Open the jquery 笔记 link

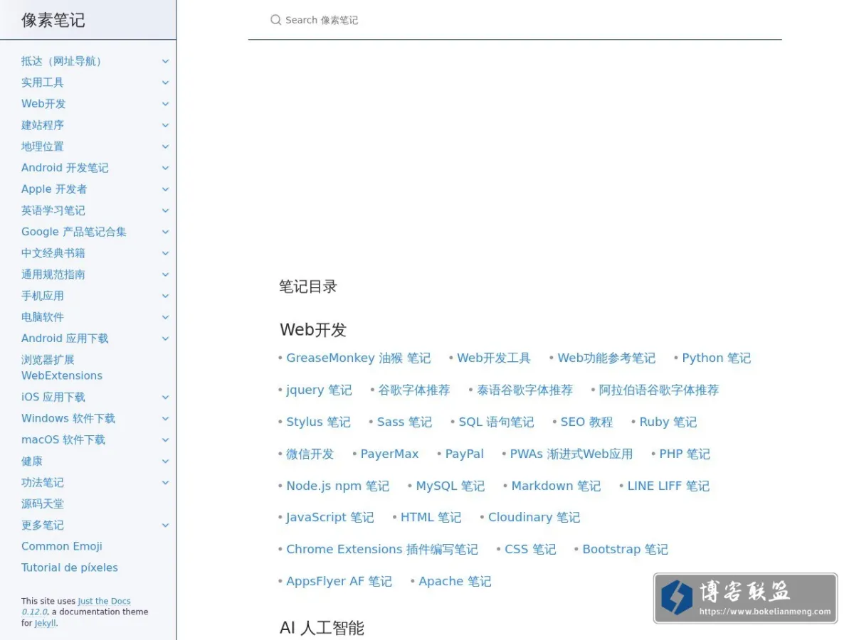(x=319, y=390)
